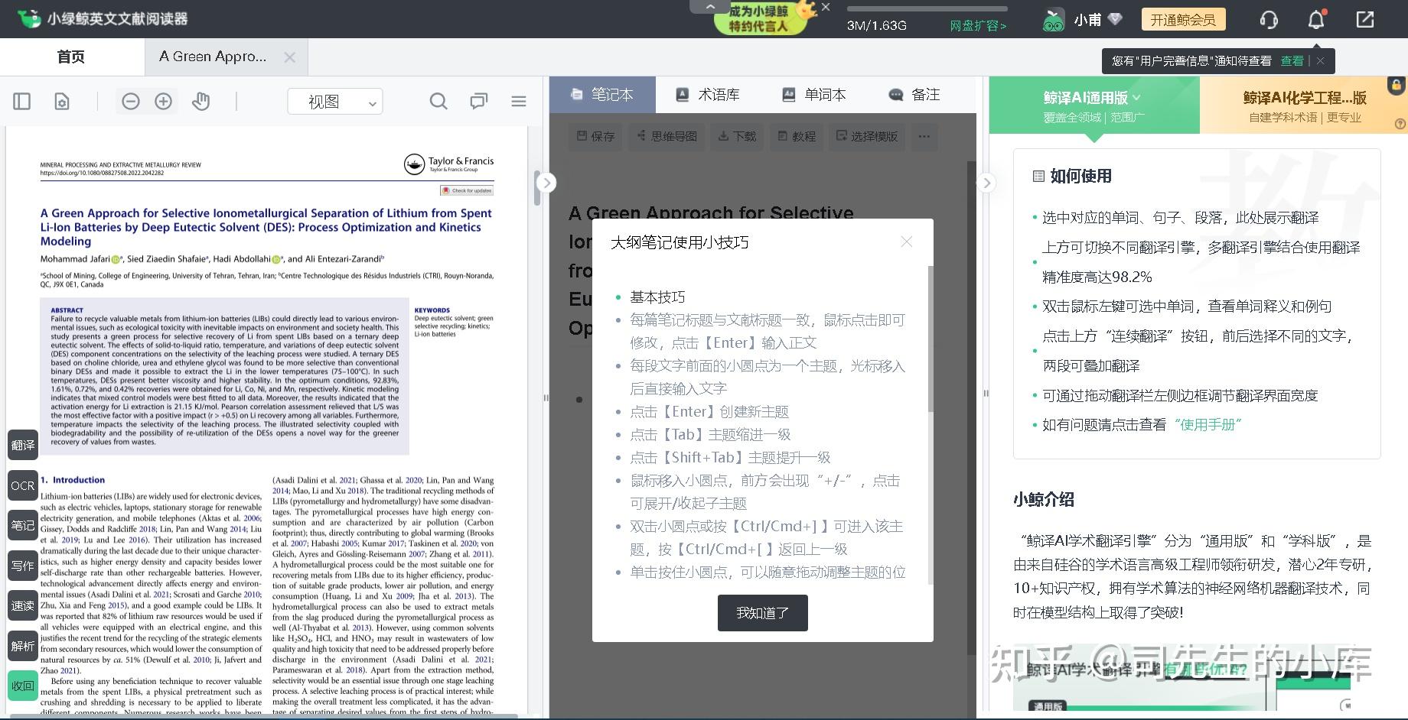Image resolution: width=1408 pixels, height=720 pixels.
Task: Click 思维导图 in notebook toolbar
Action: (666, 136)
